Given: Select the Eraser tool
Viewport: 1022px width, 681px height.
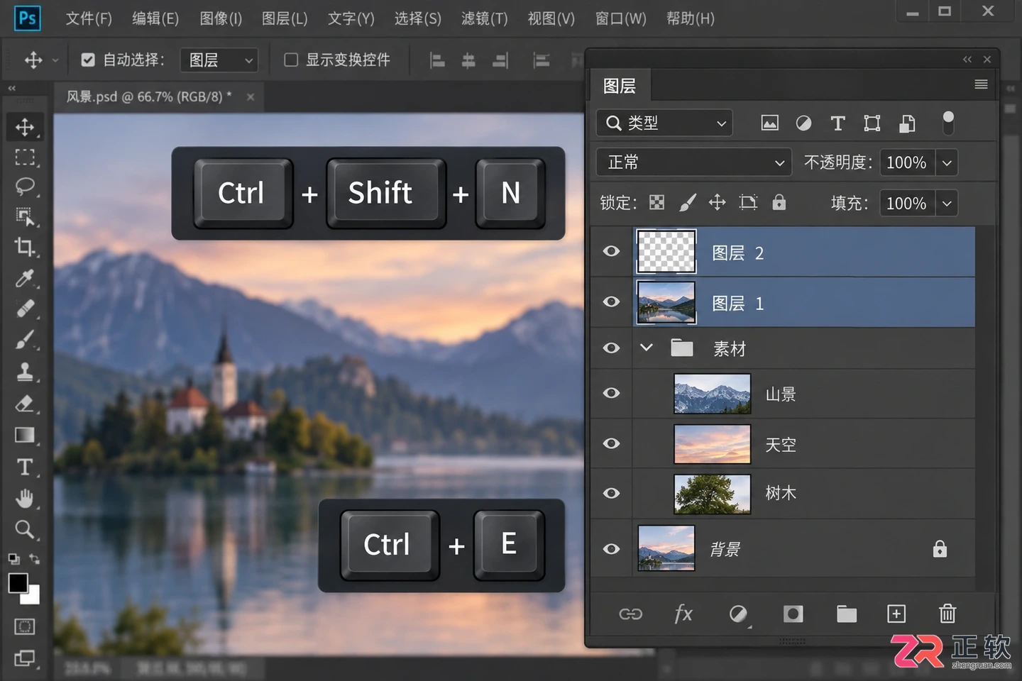Looking at the screenshot, I should point(25,403).
